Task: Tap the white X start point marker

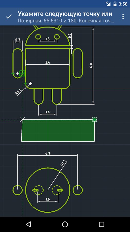Action: pos(22,120)
